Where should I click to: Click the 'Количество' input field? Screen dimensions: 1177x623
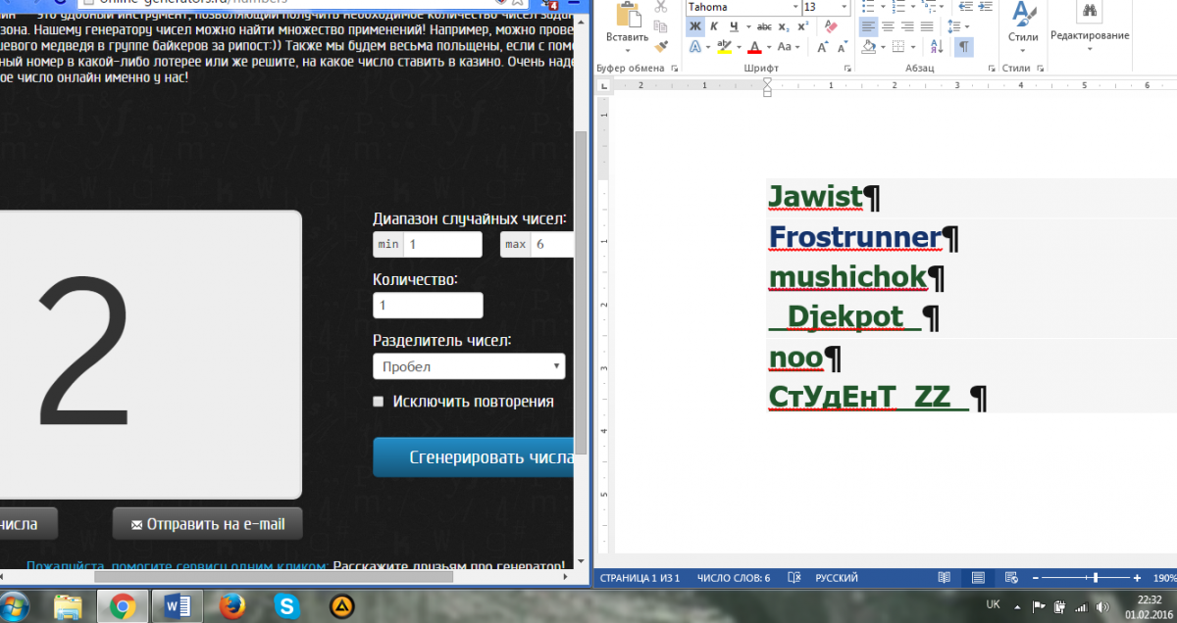point(428,306)
